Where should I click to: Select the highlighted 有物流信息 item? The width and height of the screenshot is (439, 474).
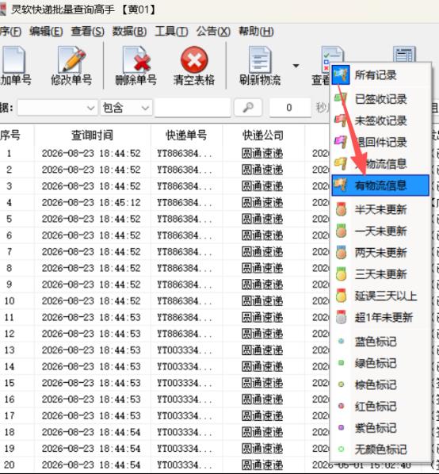click(380, 185)
